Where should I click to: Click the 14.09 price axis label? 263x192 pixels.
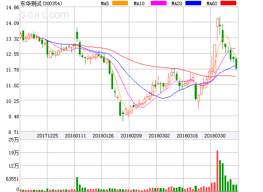(13, 23)
